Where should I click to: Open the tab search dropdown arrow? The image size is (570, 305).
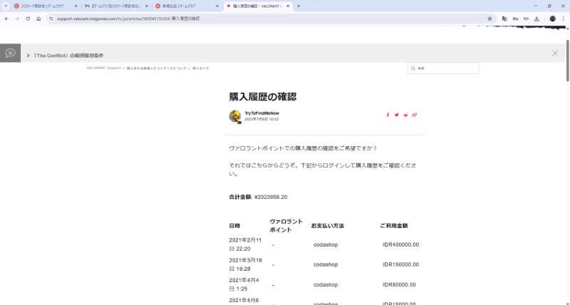6,6
